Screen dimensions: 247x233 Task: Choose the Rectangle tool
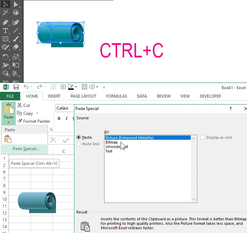pos(5,39)
